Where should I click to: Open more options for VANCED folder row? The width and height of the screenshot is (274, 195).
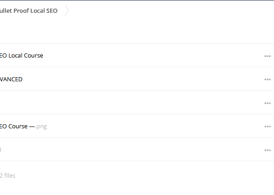[267, 79]
